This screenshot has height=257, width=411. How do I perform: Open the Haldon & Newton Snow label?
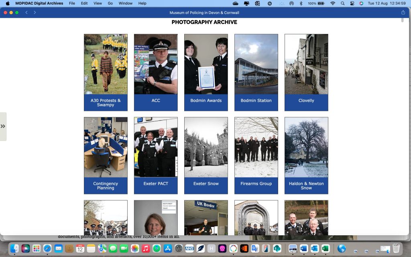pos(306,186)
